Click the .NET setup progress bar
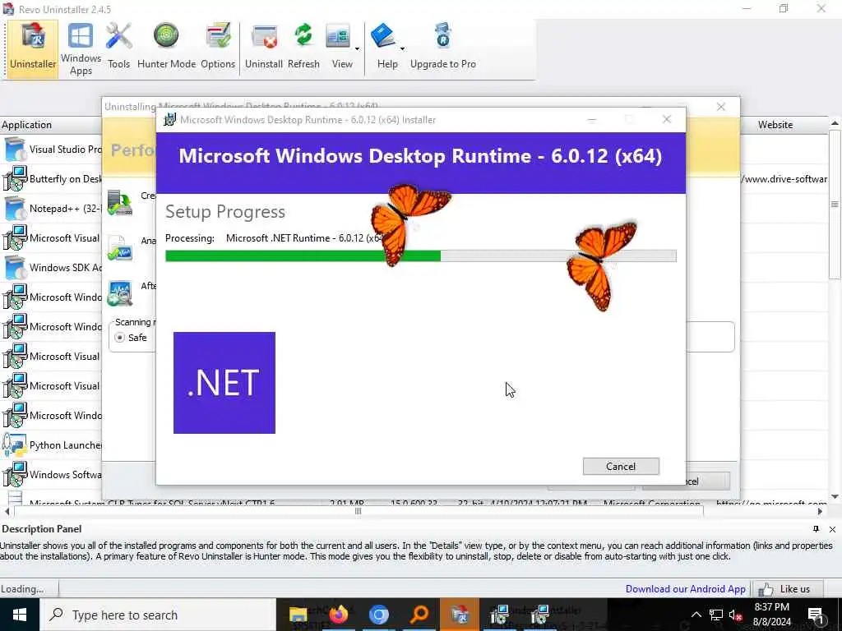842x631 pixels. pyautogui.click(x=421, y=256)
